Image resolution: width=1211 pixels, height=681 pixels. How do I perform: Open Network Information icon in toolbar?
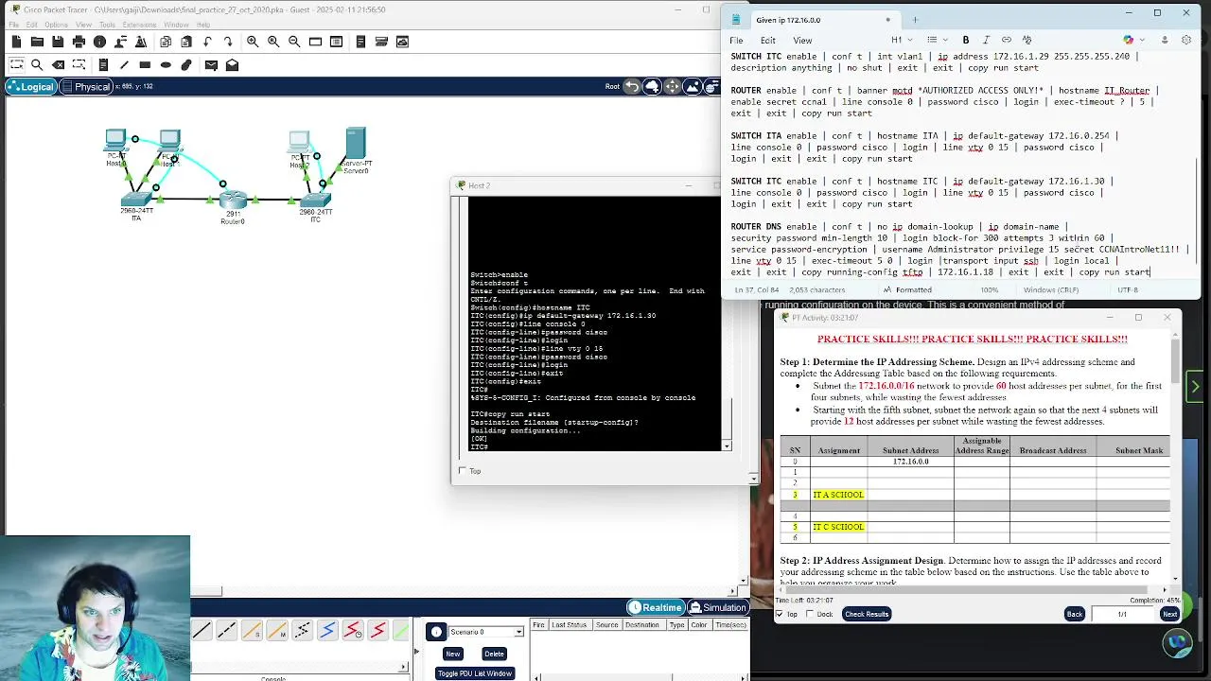[x=99, y=42]
